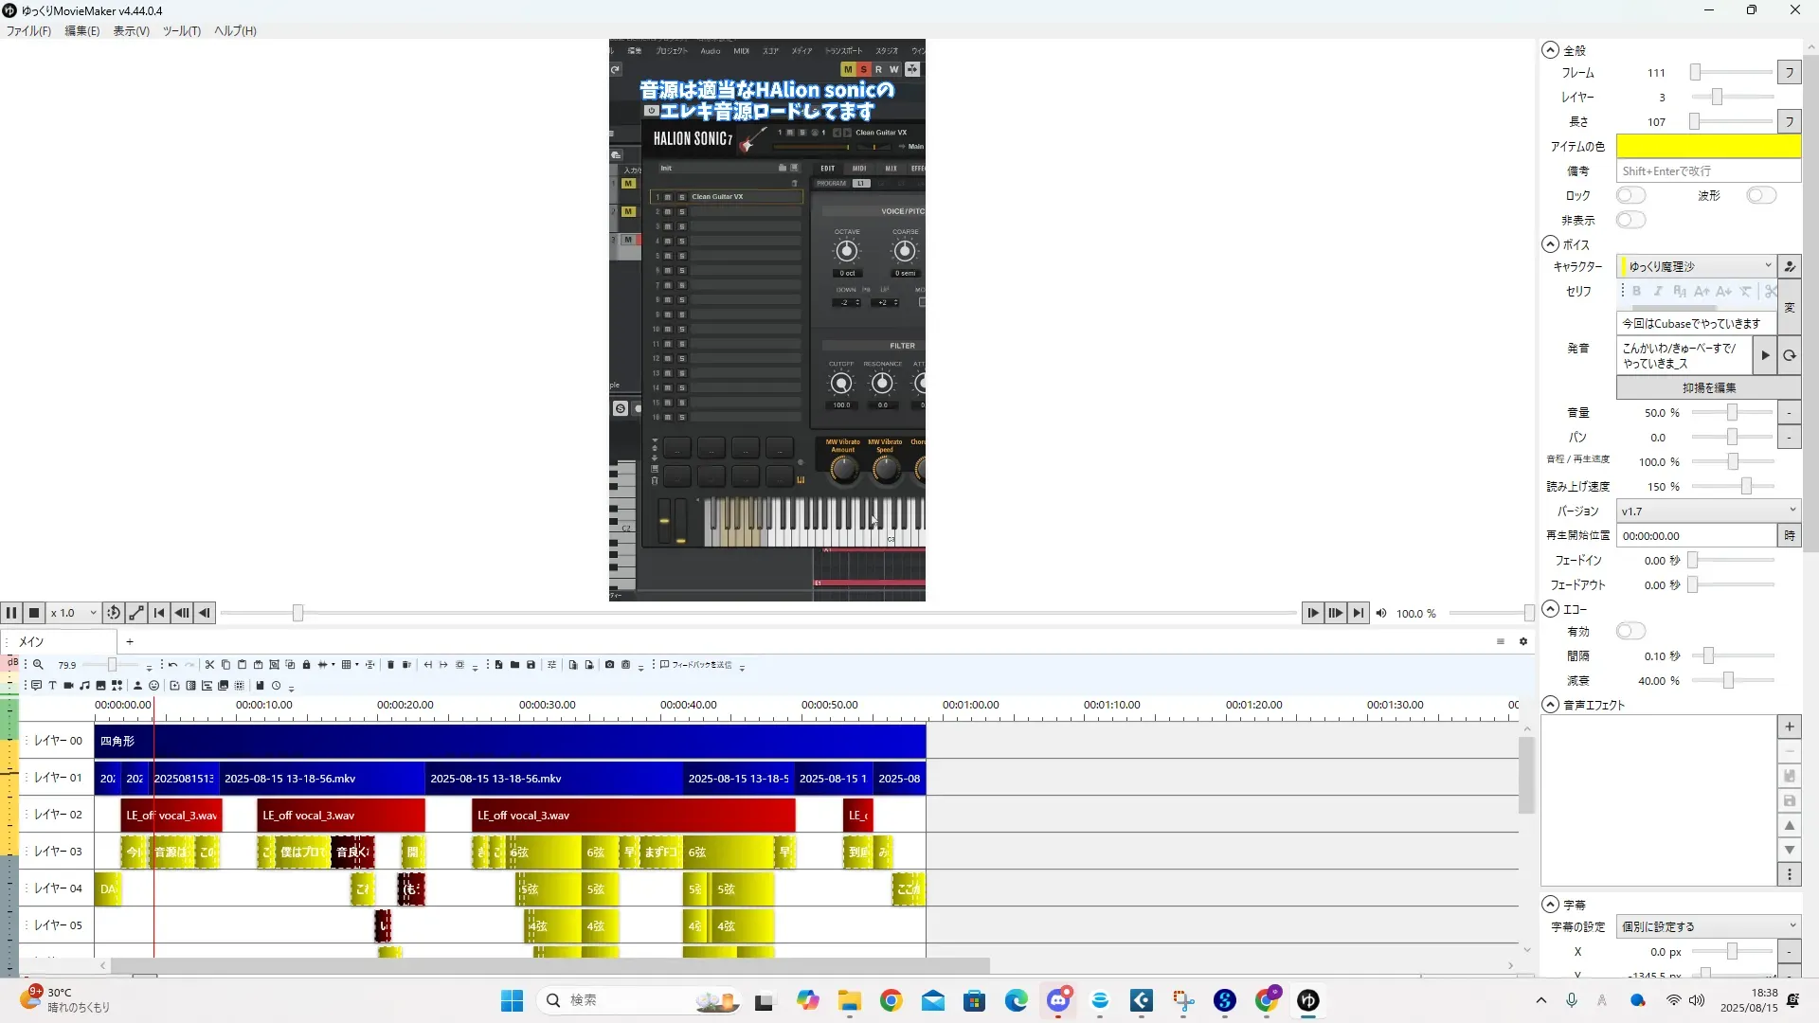The image size is (1819, 1023).
Task: Click the video camera icon to add video
Action: 68,685
